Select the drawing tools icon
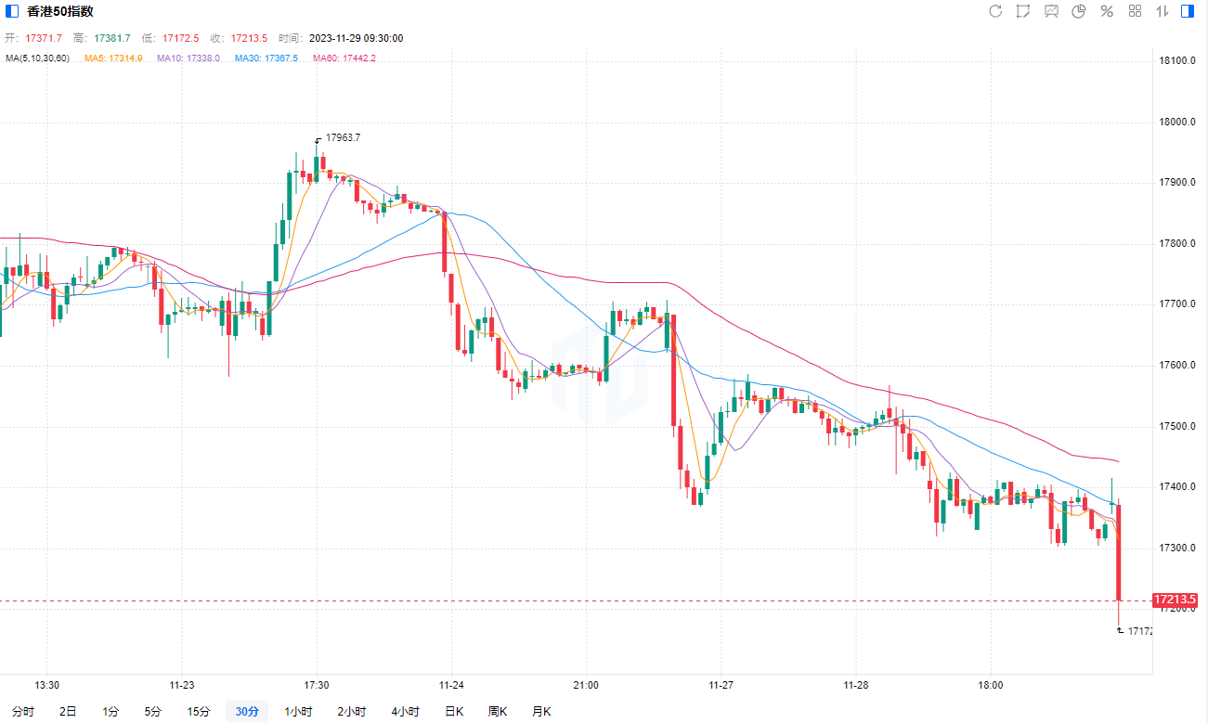Screen dimensions: 1208x723 tap(1023, 11)
